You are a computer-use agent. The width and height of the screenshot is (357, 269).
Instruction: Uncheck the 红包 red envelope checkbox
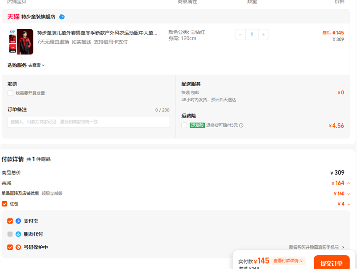[x=4, y=204]
